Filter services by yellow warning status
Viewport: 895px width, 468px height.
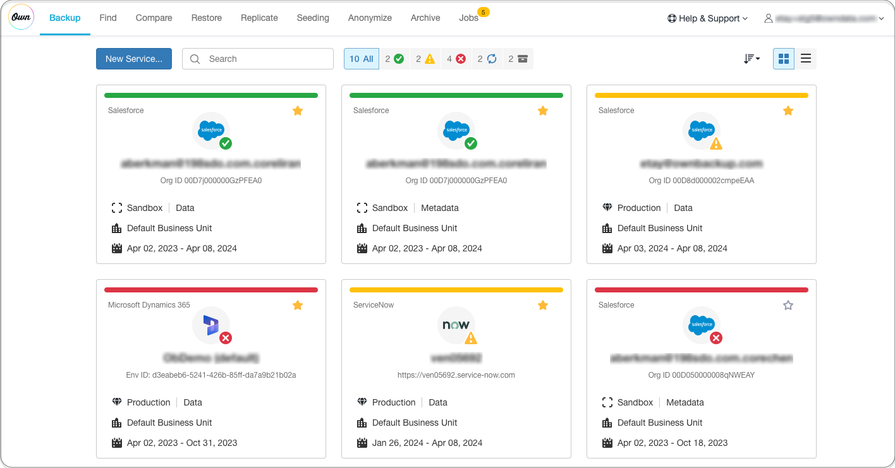pos(425,59)
